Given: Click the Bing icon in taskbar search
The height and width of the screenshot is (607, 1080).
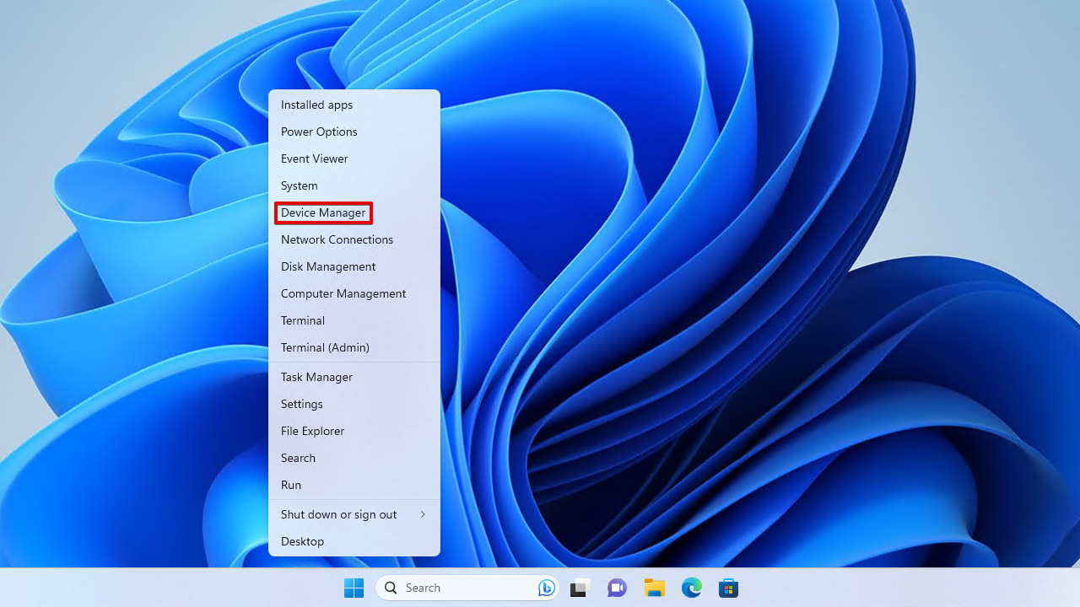Looking at the screenshot, I should [x=547, y=588].
